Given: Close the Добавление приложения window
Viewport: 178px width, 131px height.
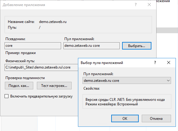Looking at the screenshot, I should pos(149,5).
